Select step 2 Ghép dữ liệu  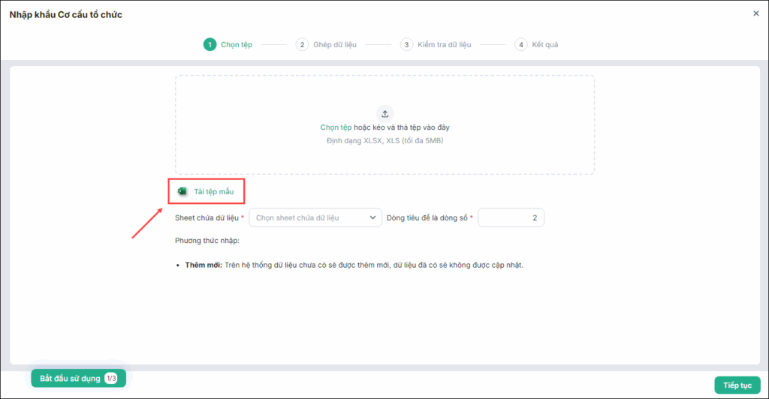coord(326,44)
